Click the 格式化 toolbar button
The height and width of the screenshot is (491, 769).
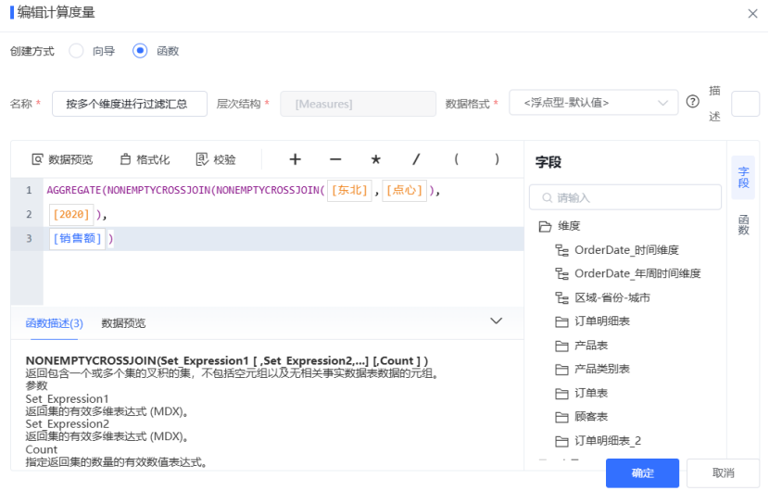coord(145,159)
